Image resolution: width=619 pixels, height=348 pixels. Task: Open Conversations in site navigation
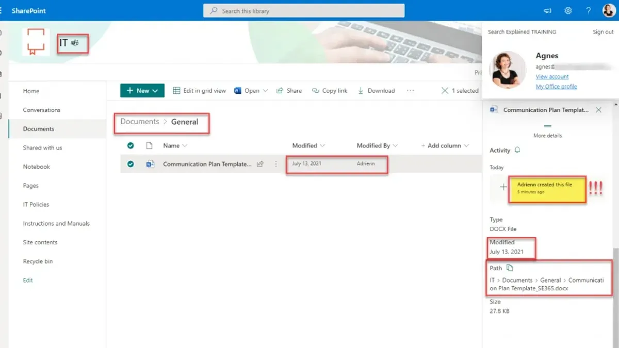pos(42,110)
